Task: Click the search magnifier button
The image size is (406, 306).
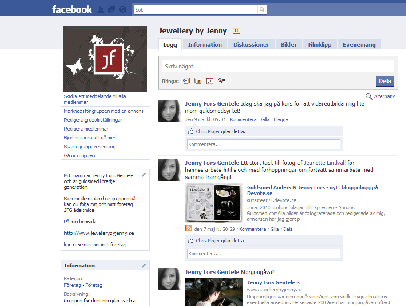Action: [262, 10]
